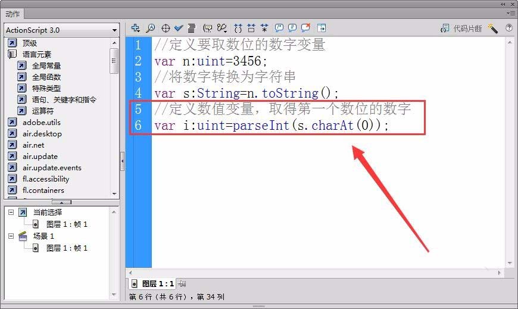
Task: Collapse the toolbox with the splitter arrow handle
Action: (x=122, y=161)
